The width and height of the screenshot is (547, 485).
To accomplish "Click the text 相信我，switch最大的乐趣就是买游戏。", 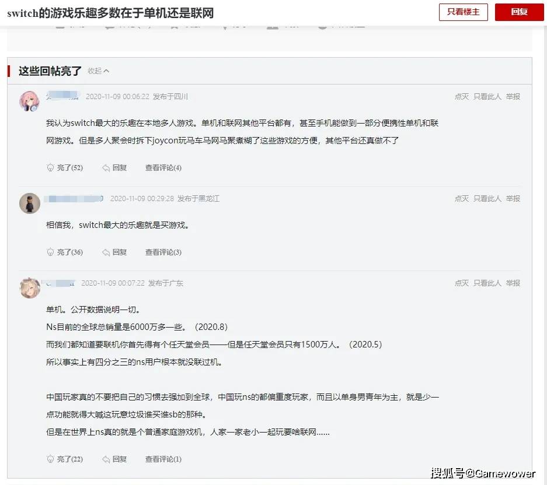I will click(118, 225).
